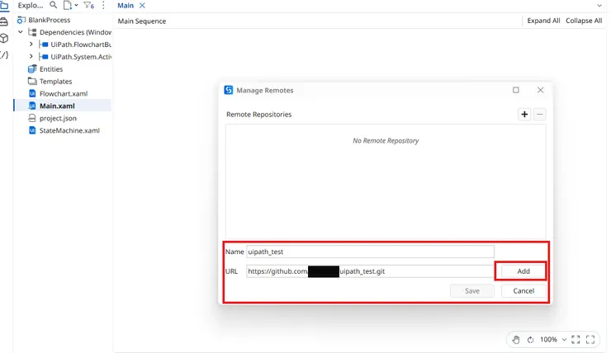611x353 pixels.
Task: Click the Dependencies folder icon
Action: tap(32, 32)
